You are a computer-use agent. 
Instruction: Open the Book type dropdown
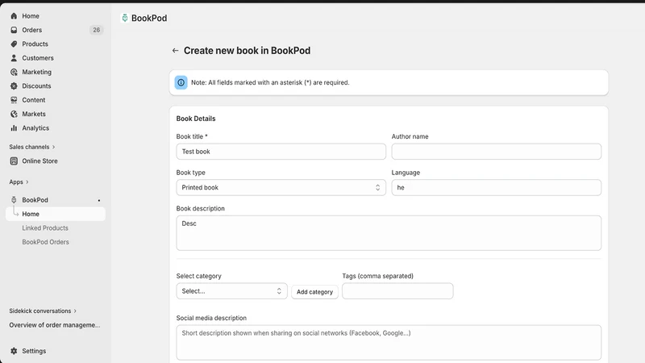click(281, 188)
